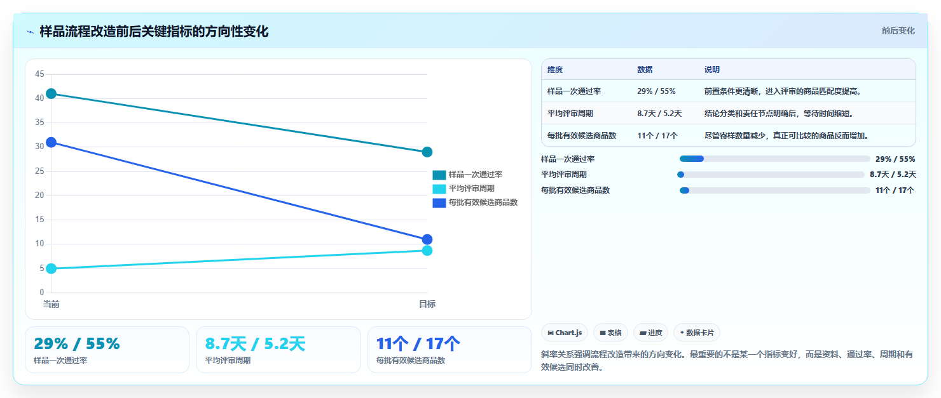Click description 前置条件更清晰，进入评审的商品匹配度提高。
Screen dimensions: 941x398
(x=783, y=91)
